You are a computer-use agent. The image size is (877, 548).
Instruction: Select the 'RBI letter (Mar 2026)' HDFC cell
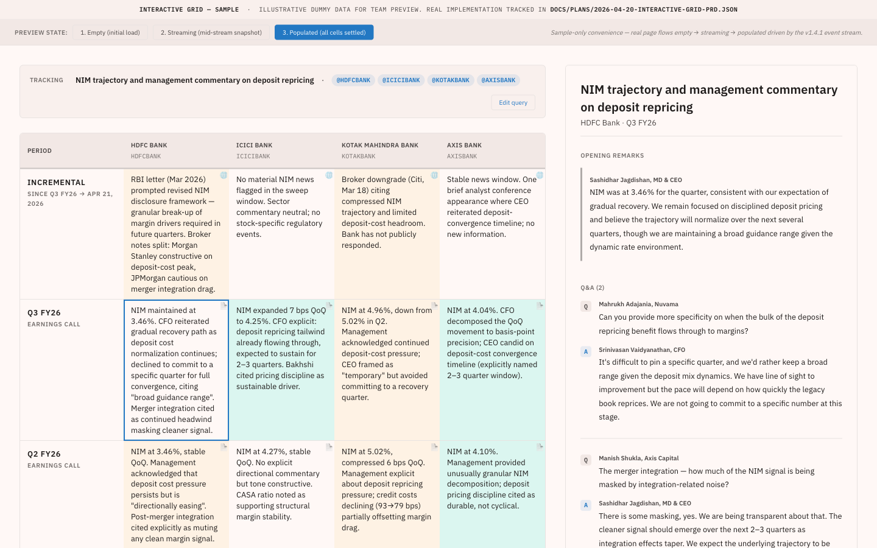click(176, 234)
